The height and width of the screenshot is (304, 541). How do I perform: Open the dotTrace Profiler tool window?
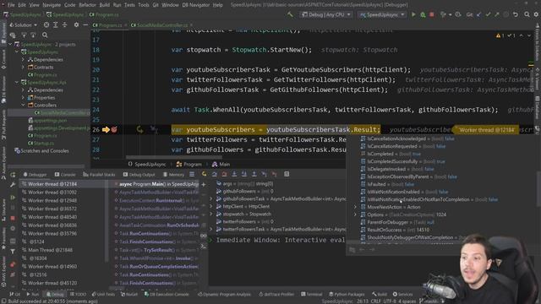click(277, 295)
